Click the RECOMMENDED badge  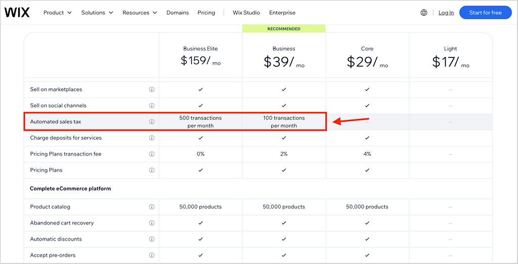click(284, 29)
